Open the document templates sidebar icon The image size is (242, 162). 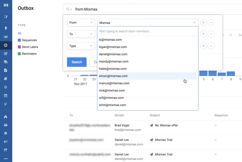tap(6, 70)
